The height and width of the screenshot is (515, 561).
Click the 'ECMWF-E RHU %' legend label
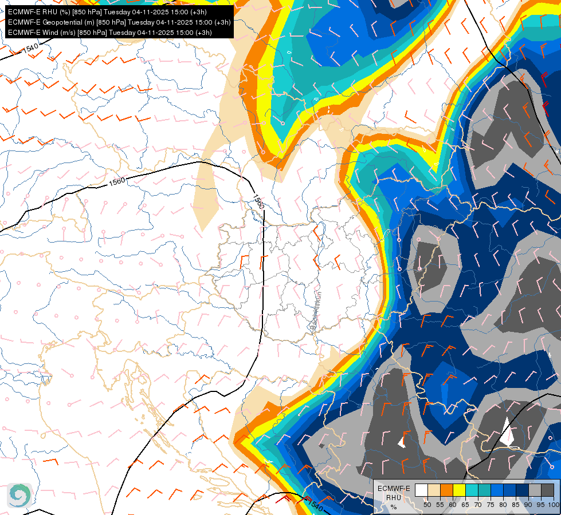[394, 497]
